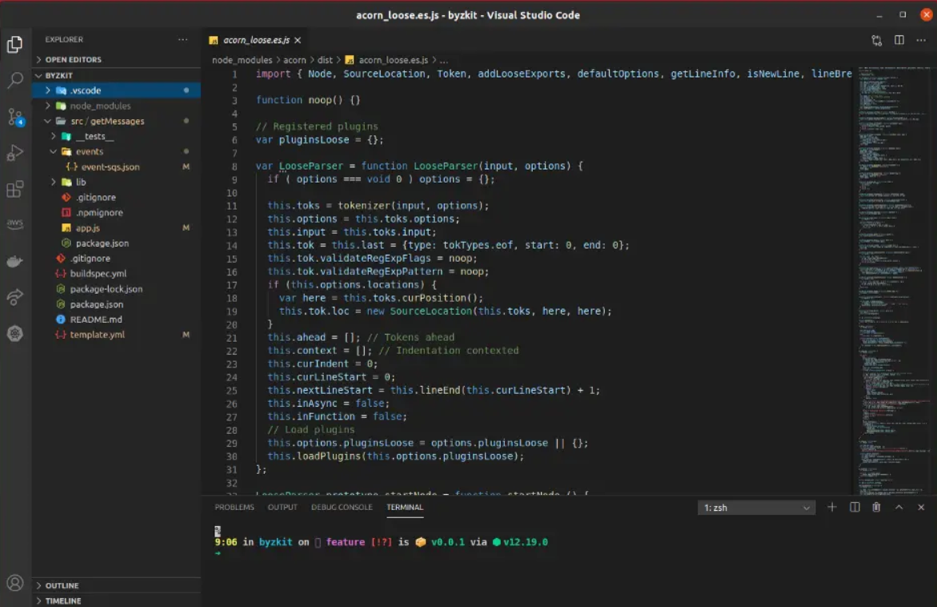The height and width of the screenshot is (607, 937).
Task: Collapse the BYZKIT root folder section
Action: (x=117, y=75)
